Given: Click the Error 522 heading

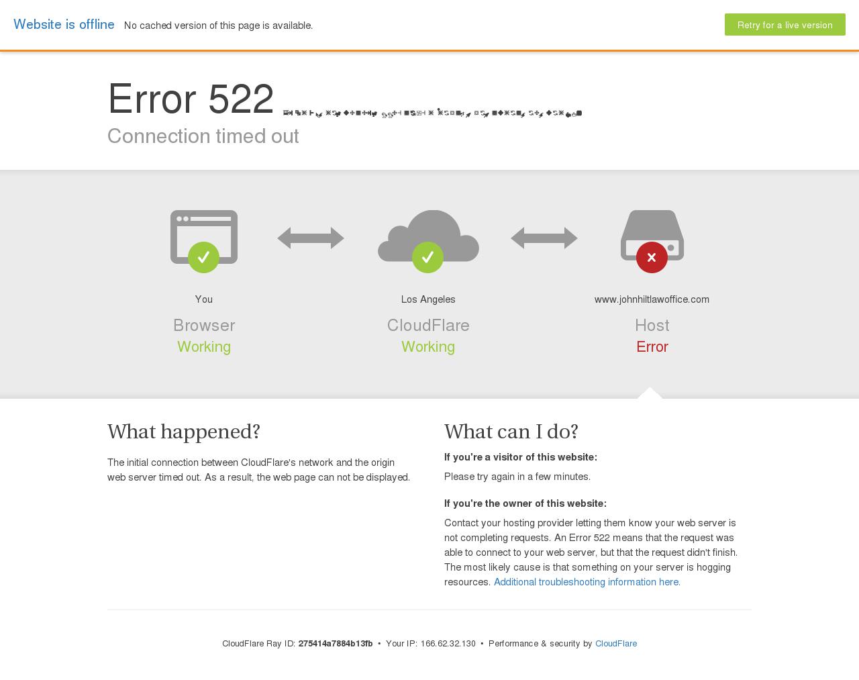Looking at the screenshot, I should (191, 99).
